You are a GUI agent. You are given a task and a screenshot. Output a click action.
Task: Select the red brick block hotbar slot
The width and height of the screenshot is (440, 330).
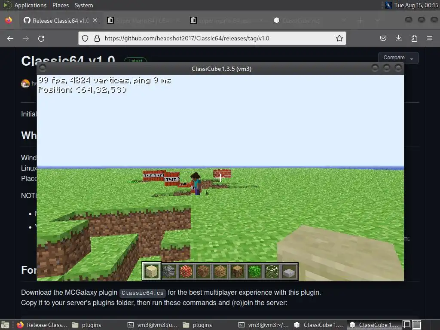point(186,272)
